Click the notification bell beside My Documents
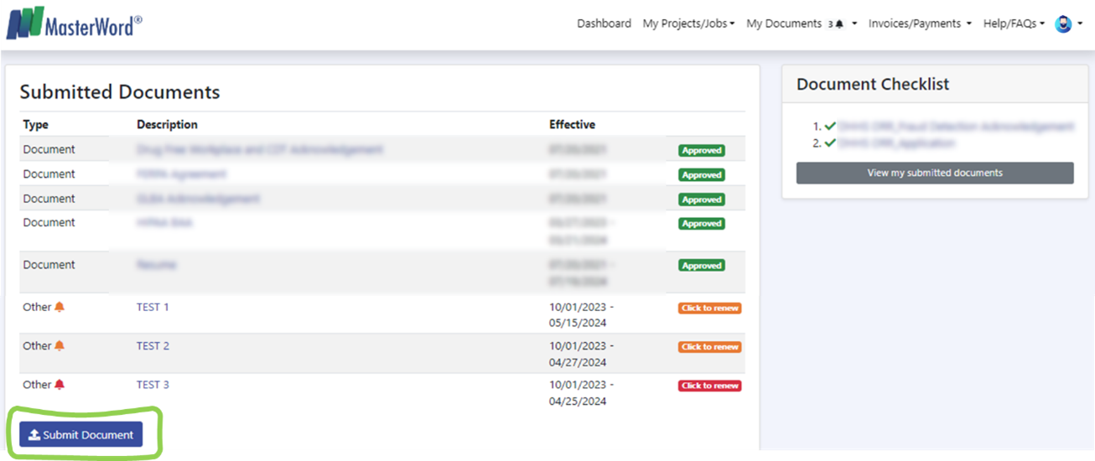 pyautogui.click(x=839, y=24)
